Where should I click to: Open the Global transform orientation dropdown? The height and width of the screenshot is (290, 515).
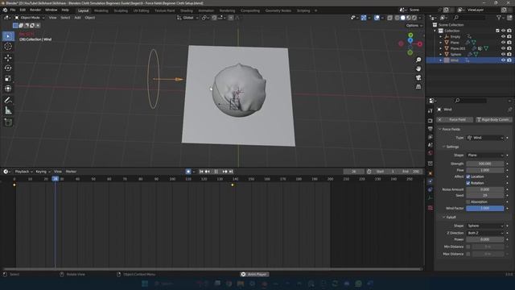coord(187,18)
